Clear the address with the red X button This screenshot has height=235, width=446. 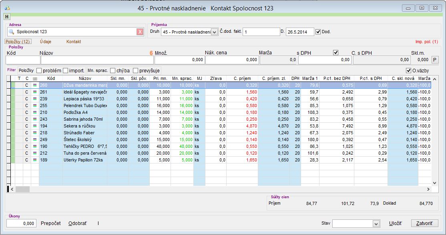point(140,32)
